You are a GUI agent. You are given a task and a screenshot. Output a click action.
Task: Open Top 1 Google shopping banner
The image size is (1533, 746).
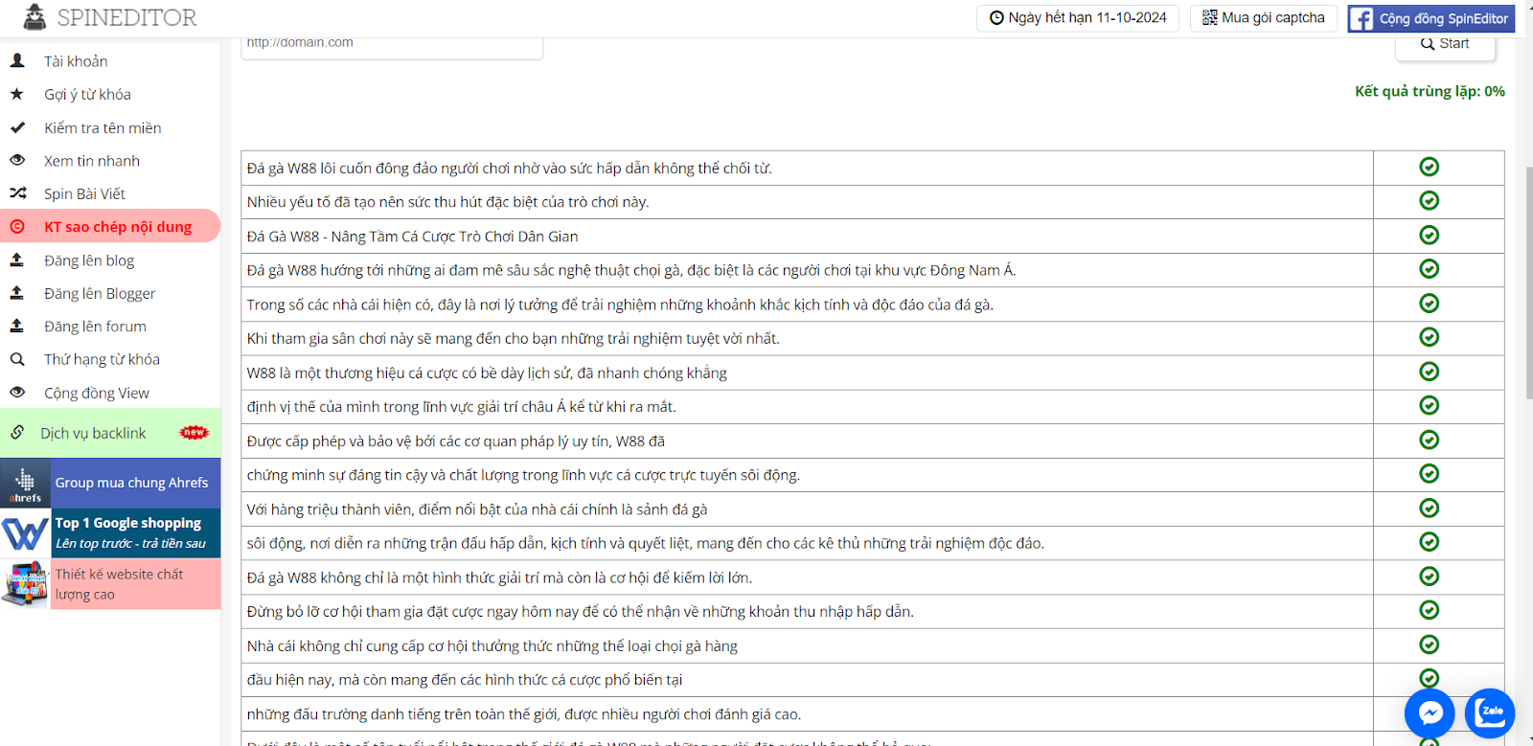tap(136, 532)
